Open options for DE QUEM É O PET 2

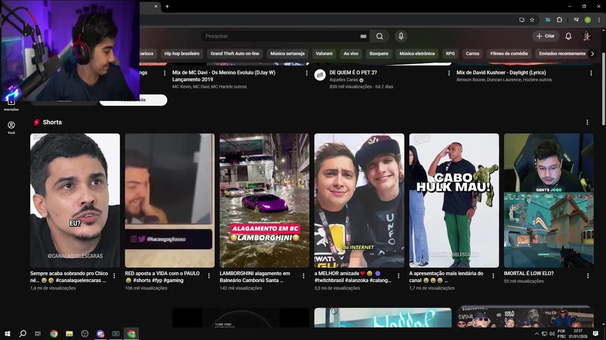point(449,73)
